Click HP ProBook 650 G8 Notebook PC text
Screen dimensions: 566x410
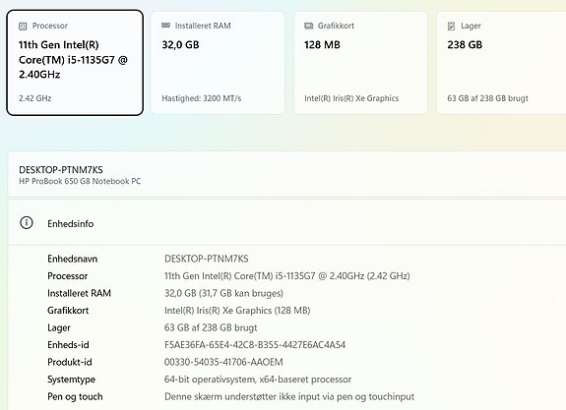point(80,181)
